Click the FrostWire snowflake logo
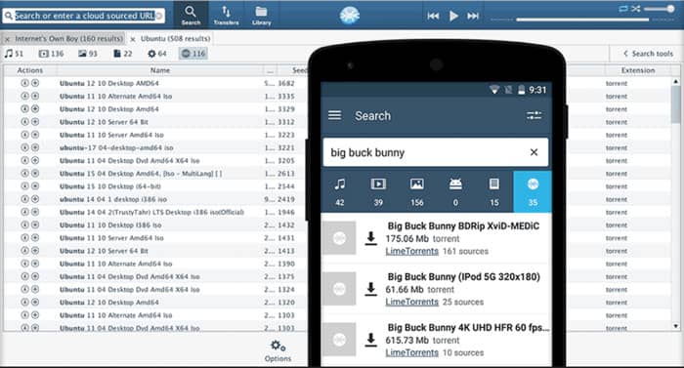684x368 pixels. pos(350,16)
